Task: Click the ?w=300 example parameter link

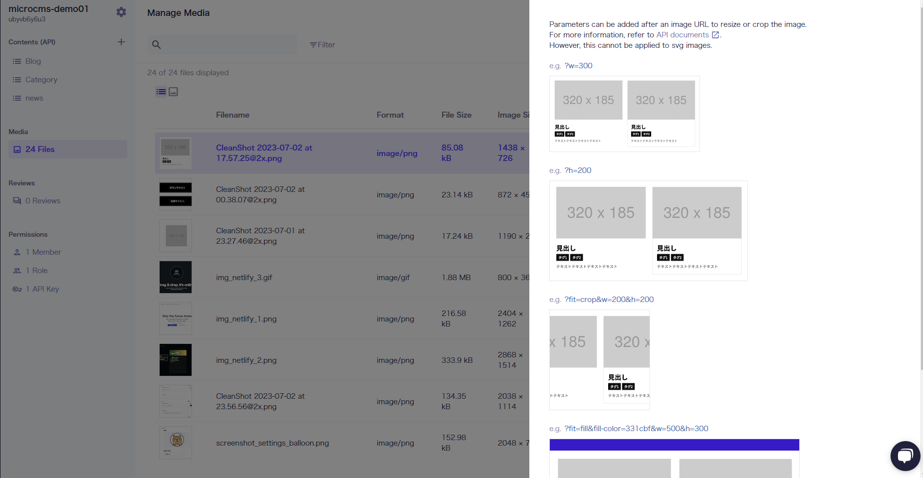Action: point(578,66)
